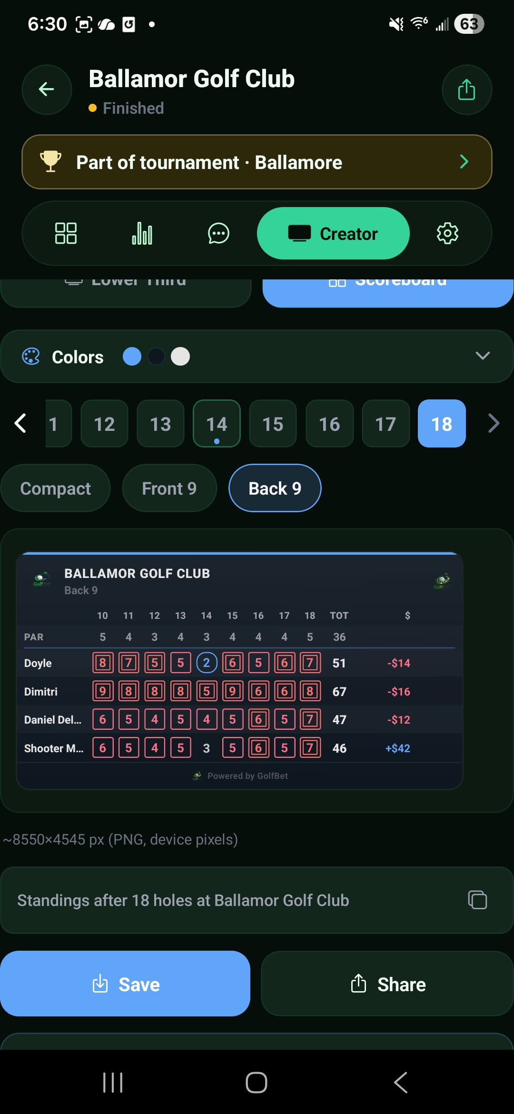The height and width of the screenshot is (1114, 514).
Task: Enable Compact scorecard view
Action: coord(56,488)
